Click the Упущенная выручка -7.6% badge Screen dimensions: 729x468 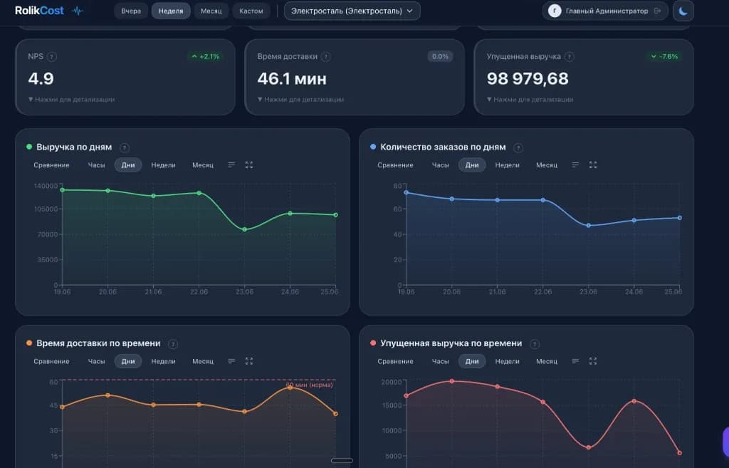pos(664,56)
